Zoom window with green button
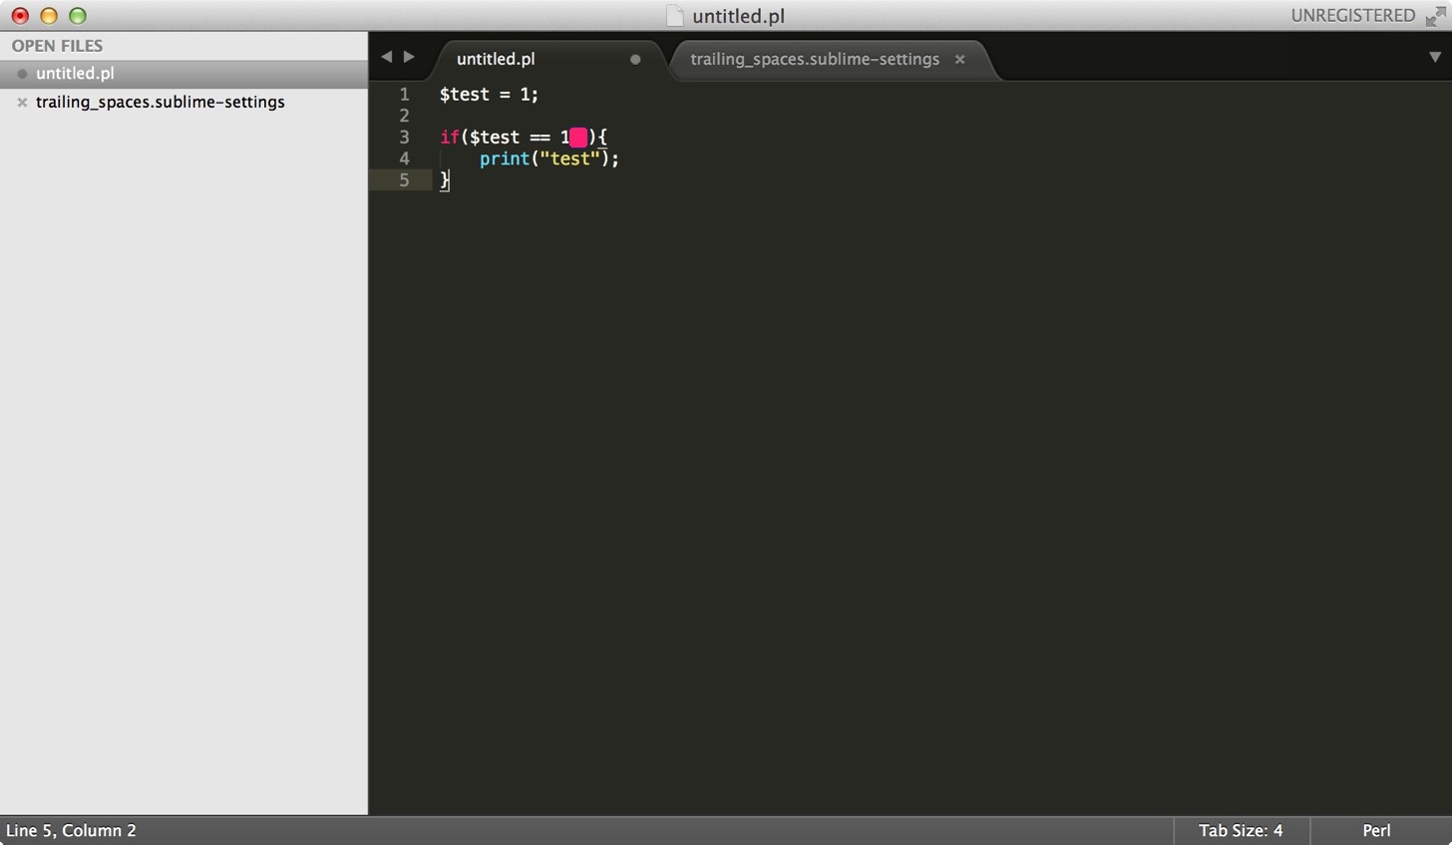The width and height of the screenshot is (1452, 845). 77,16
